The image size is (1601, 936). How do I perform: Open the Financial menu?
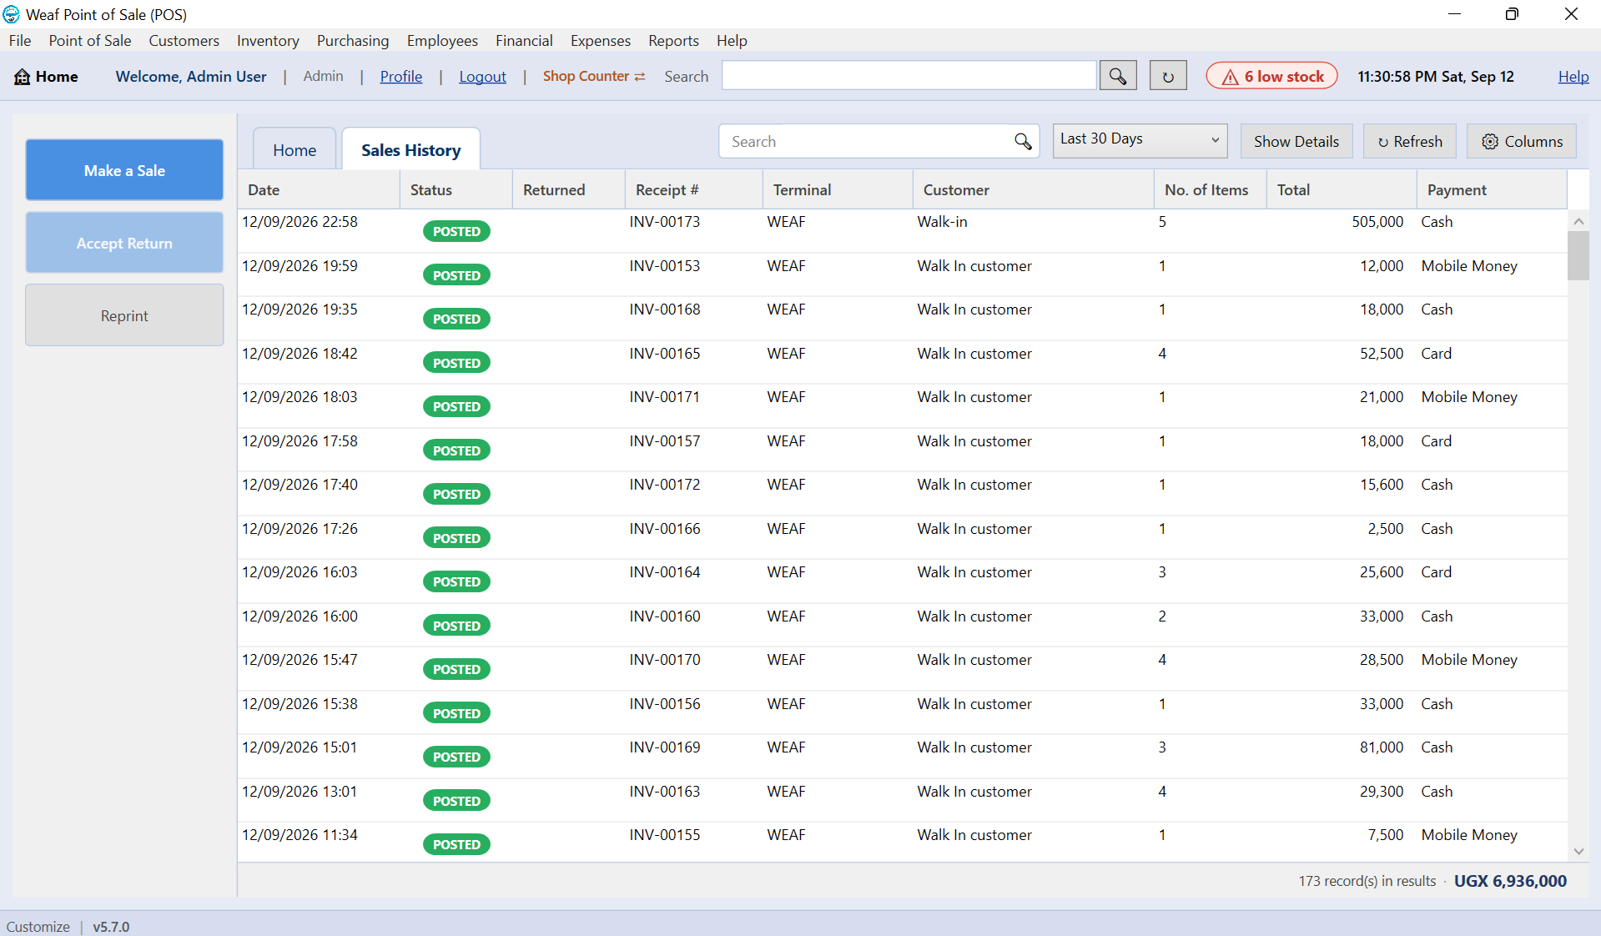[x=524, y=40]
